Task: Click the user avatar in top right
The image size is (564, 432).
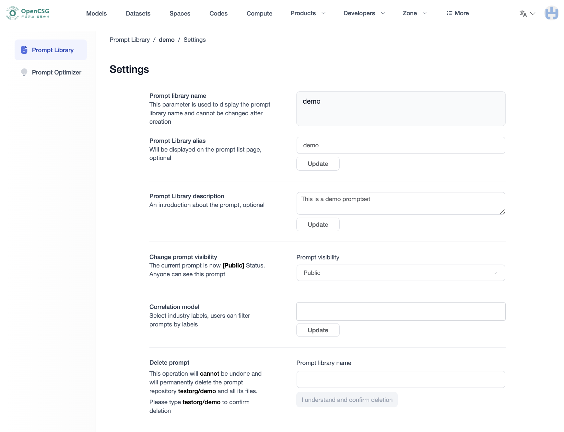Action: (x=552, y=13)
